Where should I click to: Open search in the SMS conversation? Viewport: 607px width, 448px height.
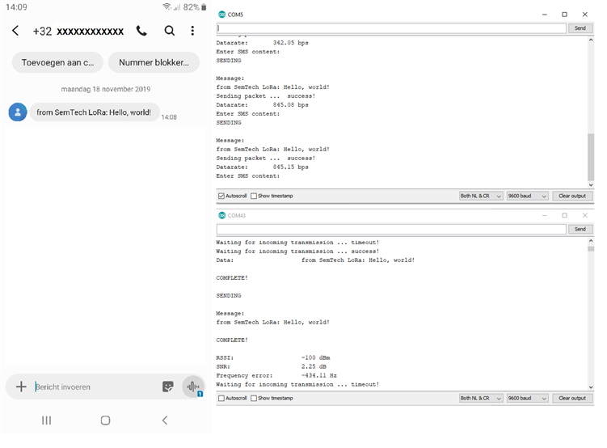tap(169, 31)
